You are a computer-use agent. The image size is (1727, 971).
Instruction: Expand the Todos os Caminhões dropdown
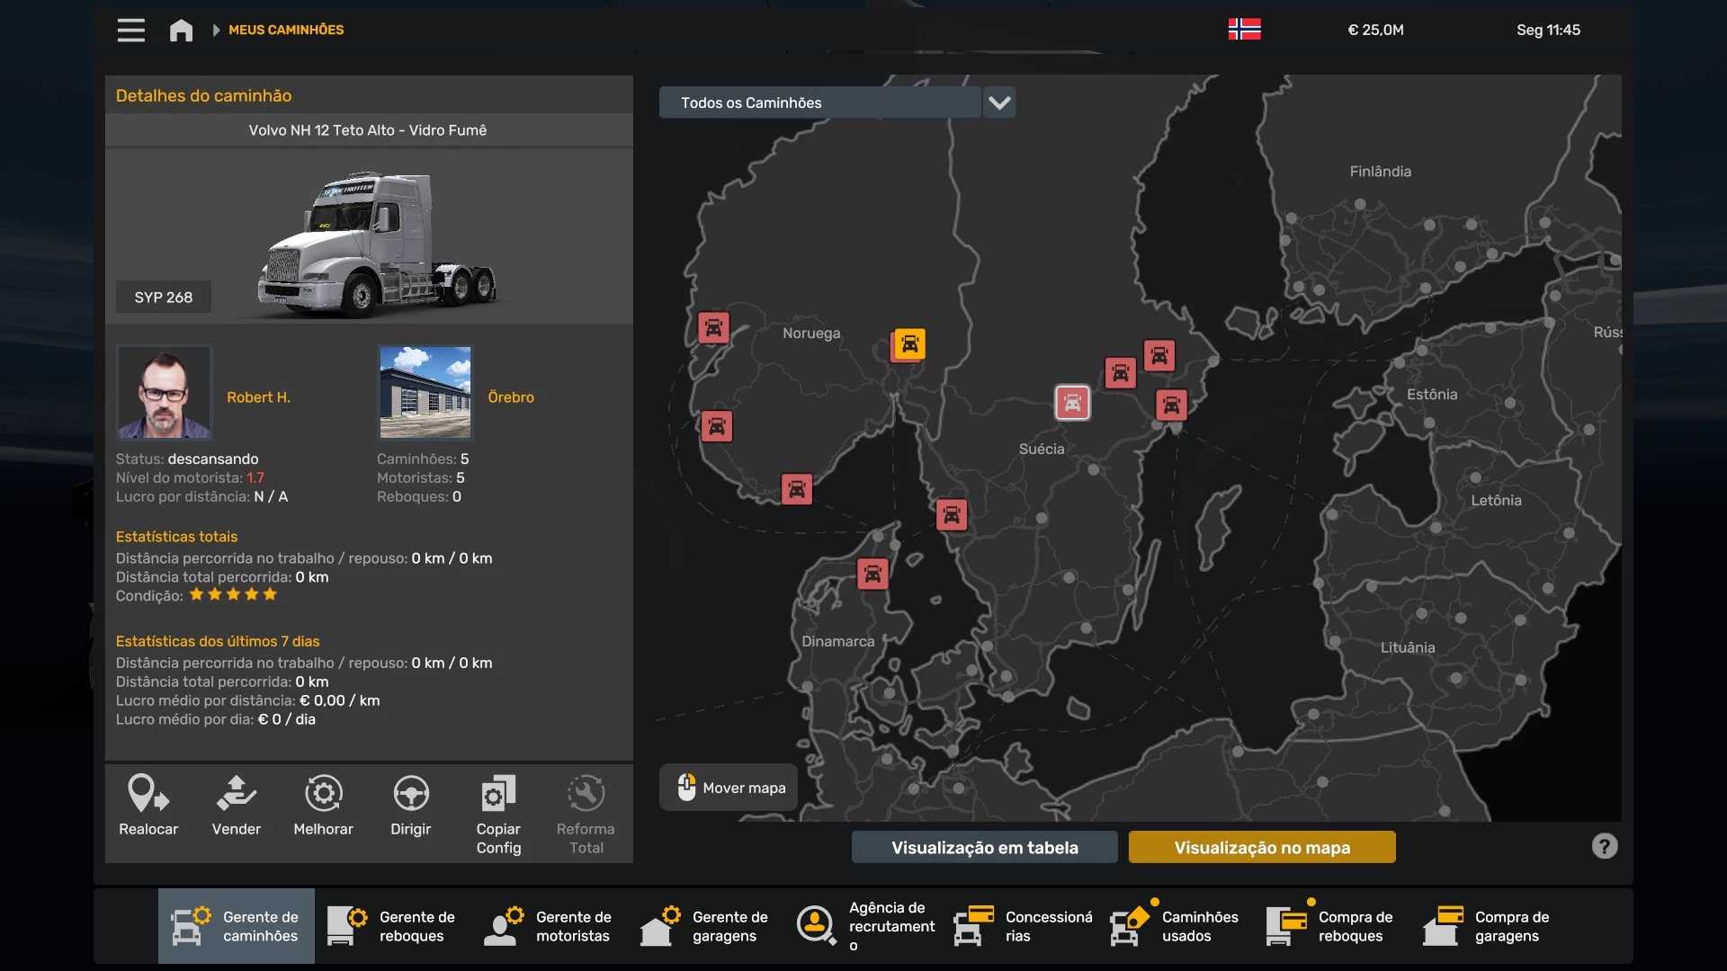click(819, 102)
